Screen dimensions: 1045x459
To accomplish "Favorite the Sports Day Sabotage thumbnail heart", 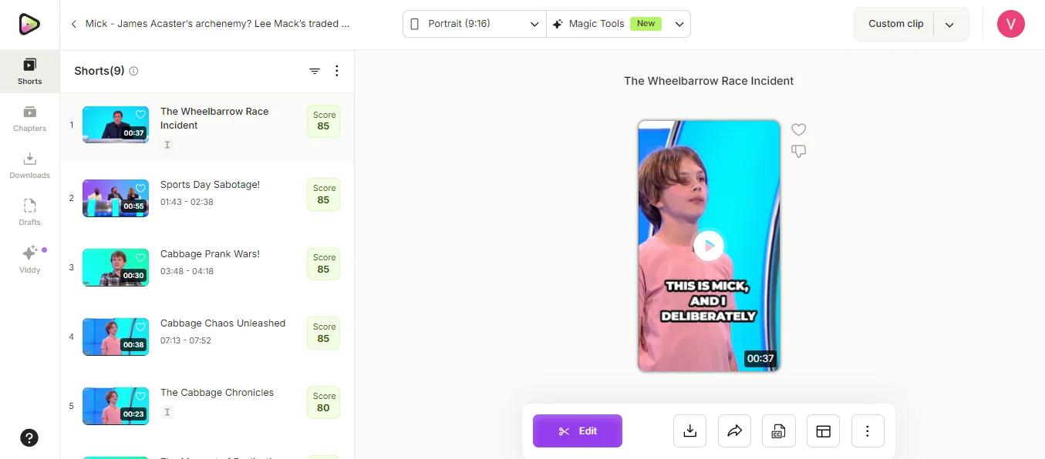I will (140, 188).
